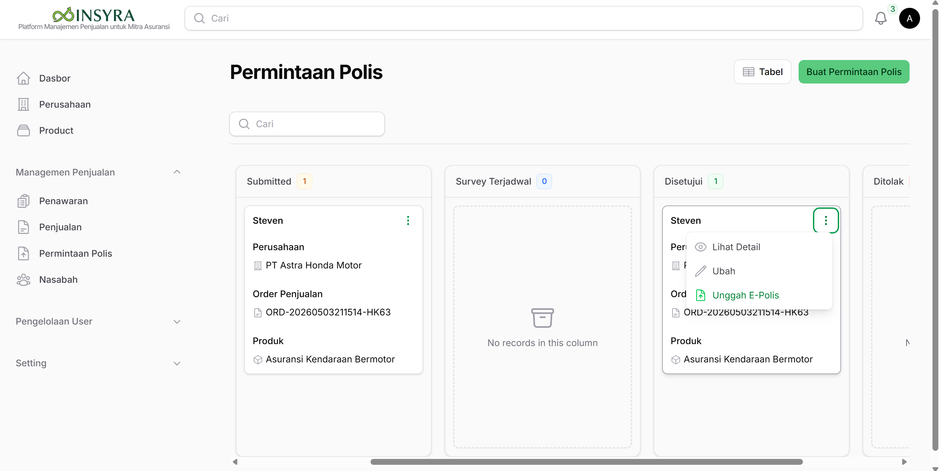Viewport: 939px width, 471px height.
Task: Click the right arrow of horizontal scrollbar
Action: click(904, 462)
